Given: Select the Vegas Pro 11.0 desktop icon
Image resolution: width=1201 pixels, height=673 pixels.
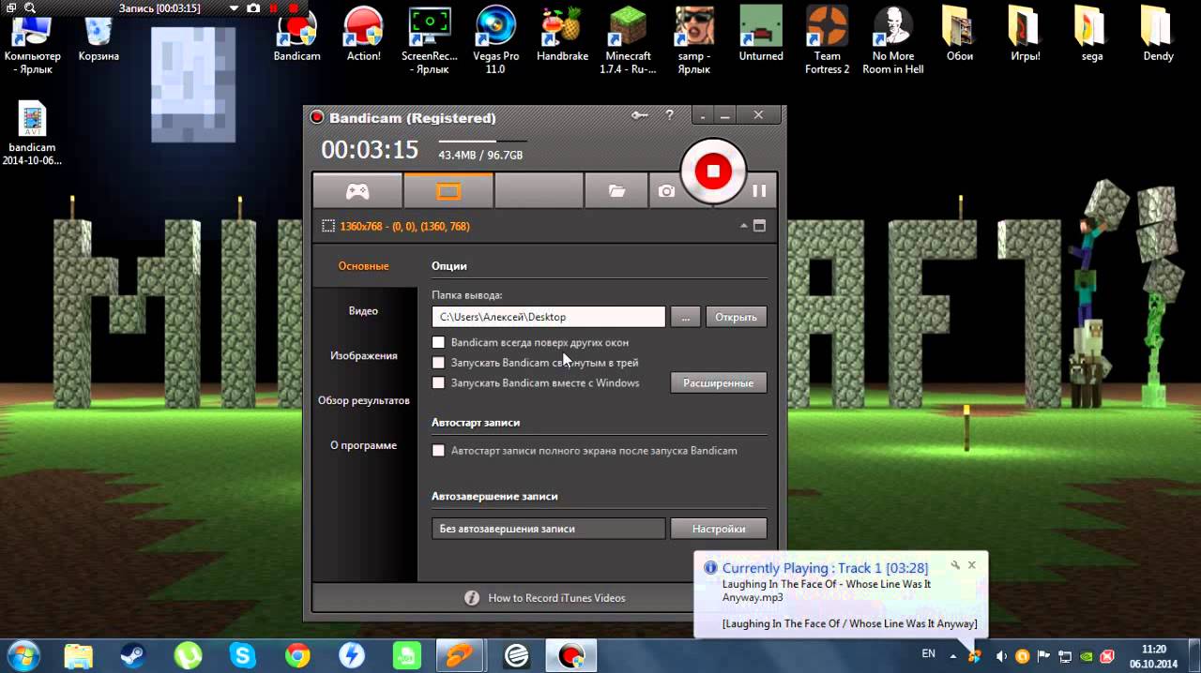Looking at the screenshot, I should point(494,41).
